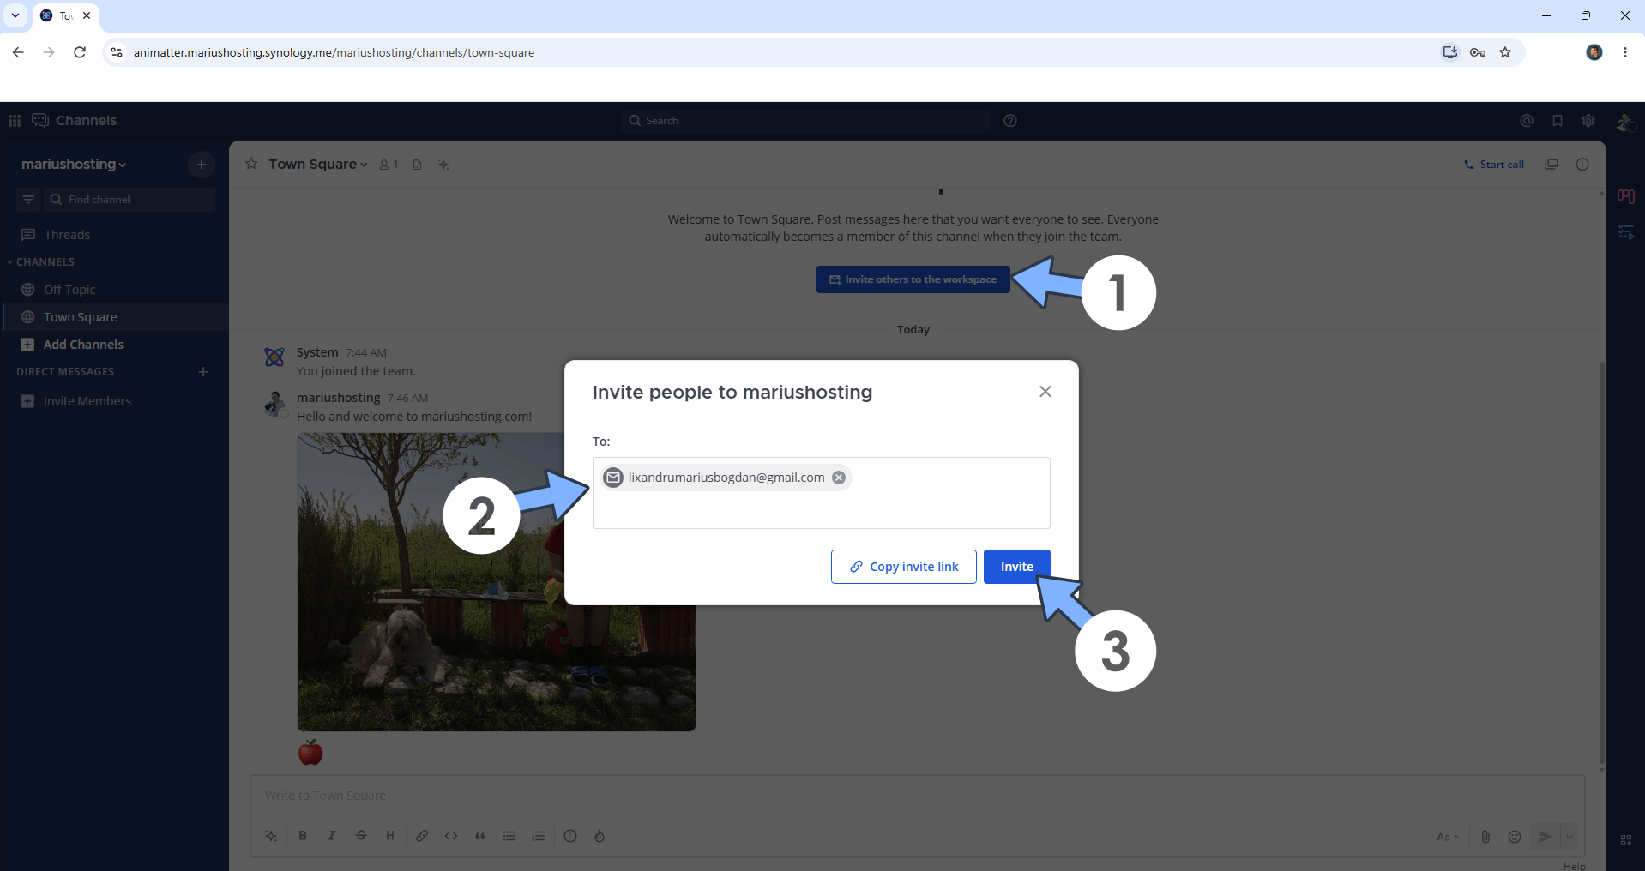Viewport: 1645px width, 871px height.
Task: Click the top Search bar
Action: 805,121
